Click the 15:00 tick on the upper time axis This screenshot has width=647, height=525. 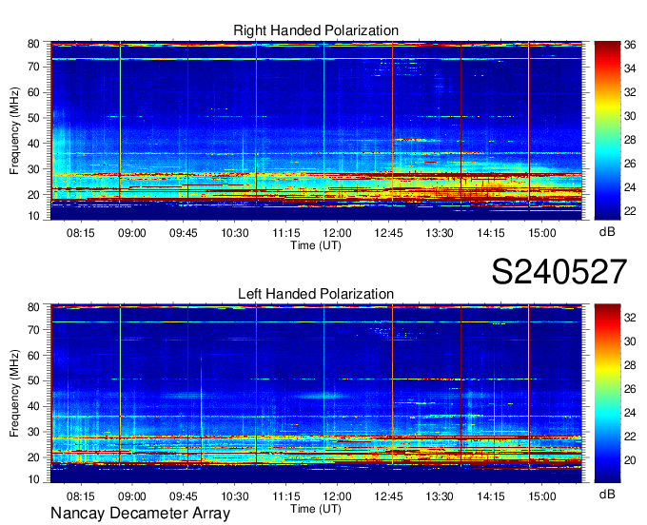click(x=542, y=233)
